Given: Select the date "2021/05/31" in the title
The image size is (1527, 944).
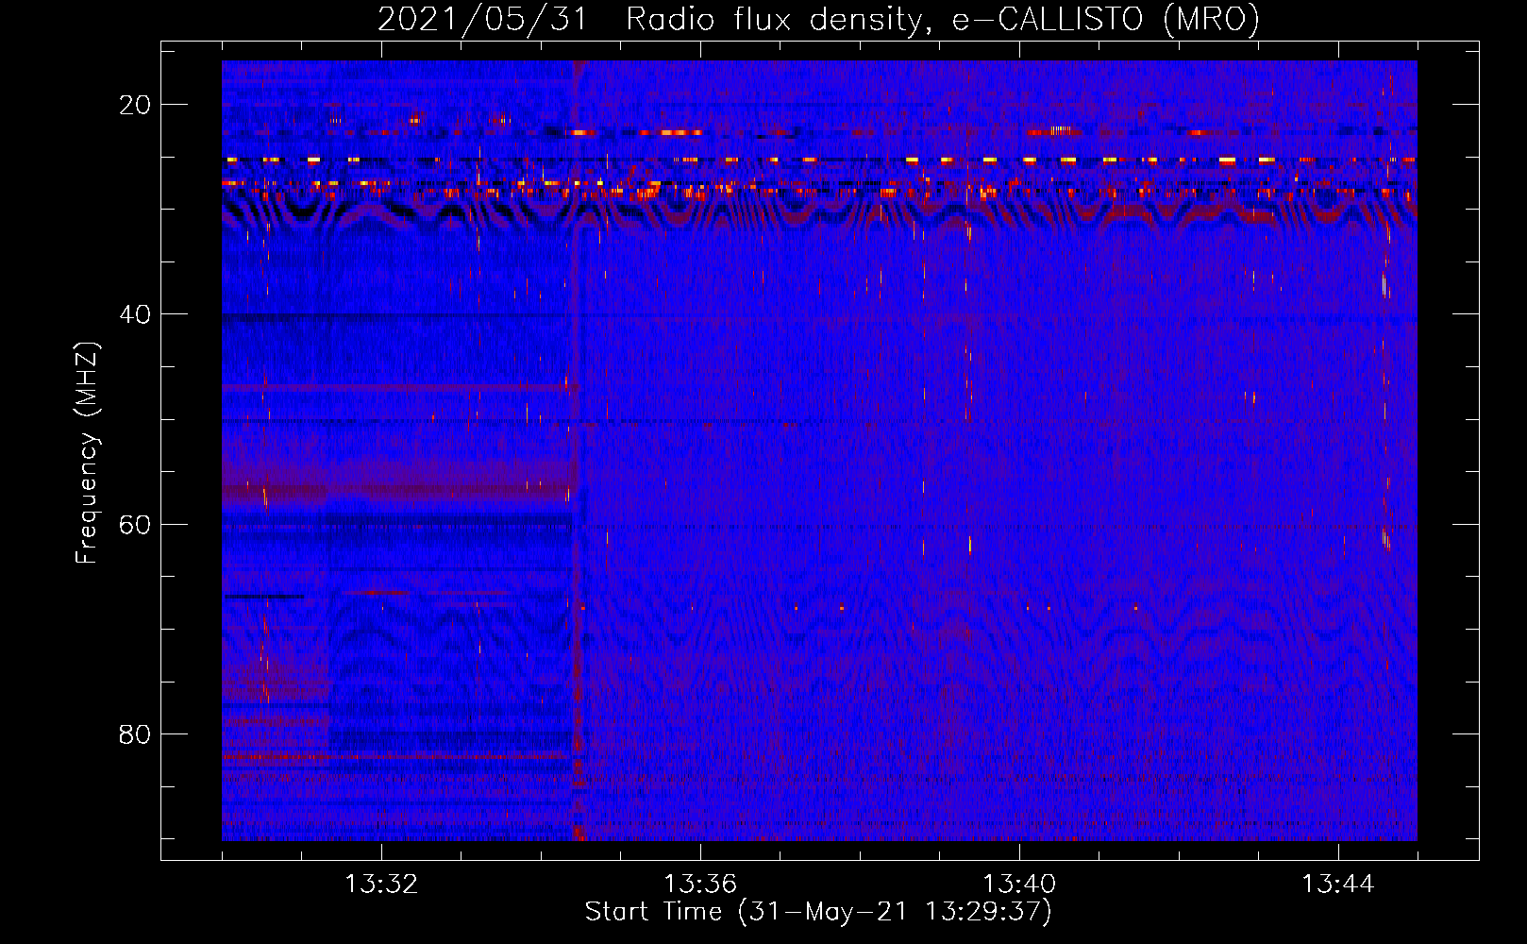Looking at the screenshot, I should (x=482, y=20).
